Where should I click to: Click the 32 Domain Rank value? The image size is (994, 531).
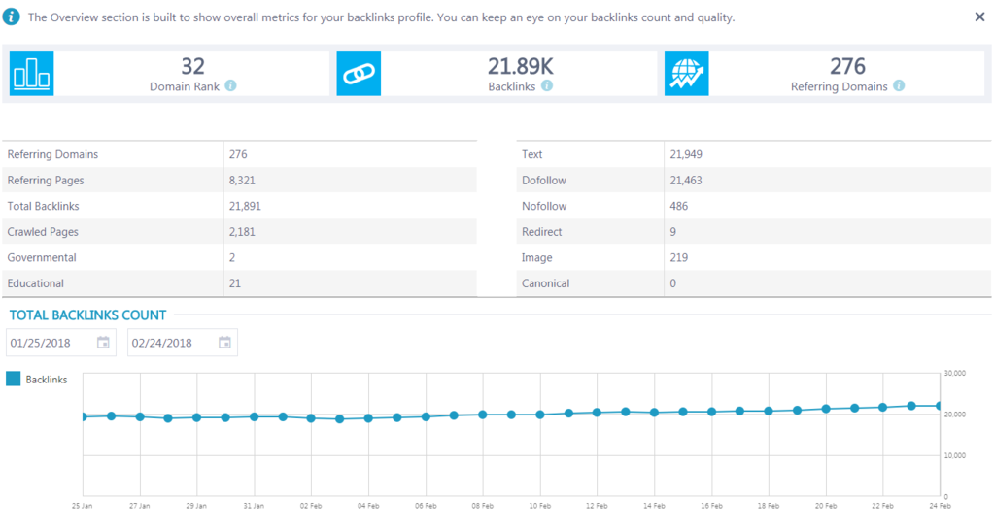tap(192, 67)
